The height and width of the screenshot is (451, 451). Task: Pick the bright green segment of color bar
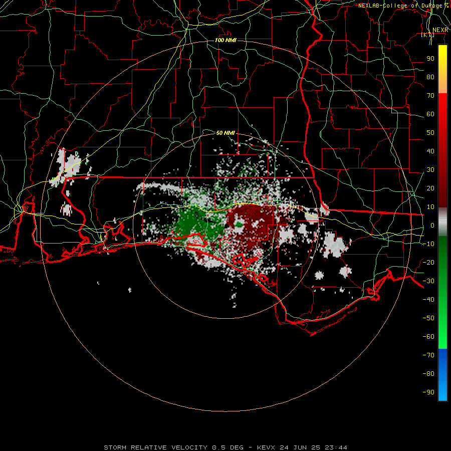(x=442, y=325)
